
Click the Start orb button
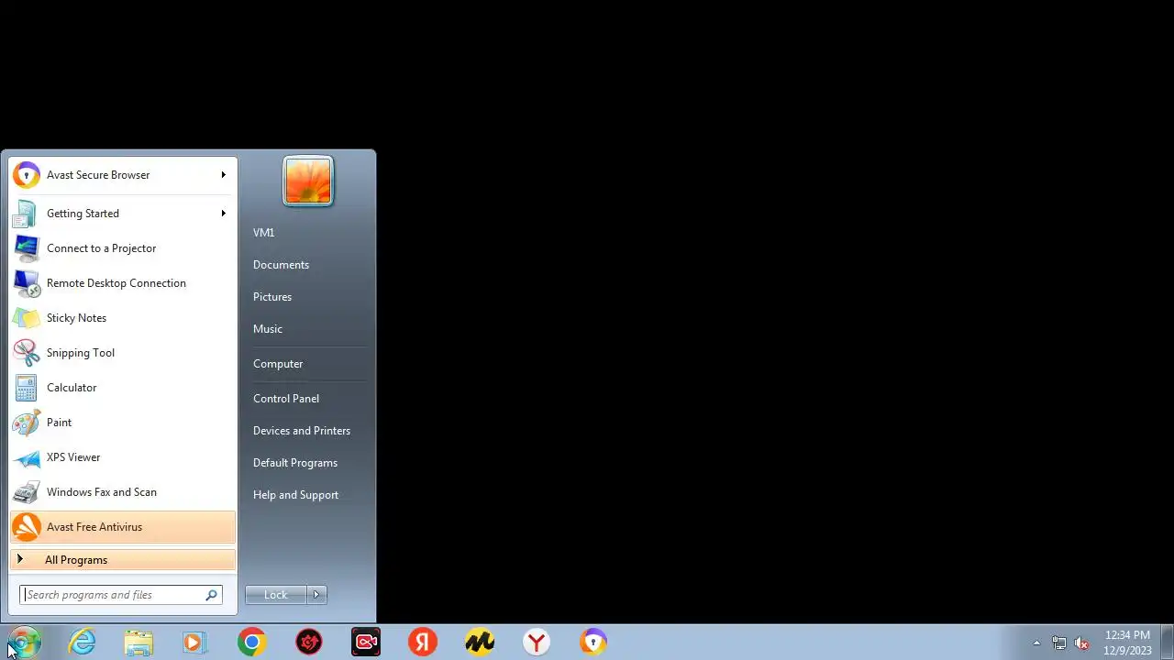pyautogui.click(x=24, y=642)
